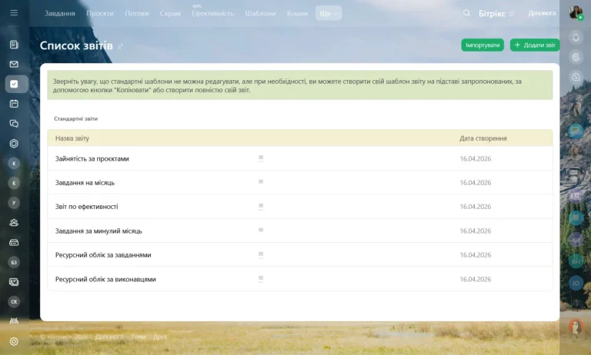Click the user avatar in the top right
The width and height of the screenshot is (591, 355).
click(575, 13)
